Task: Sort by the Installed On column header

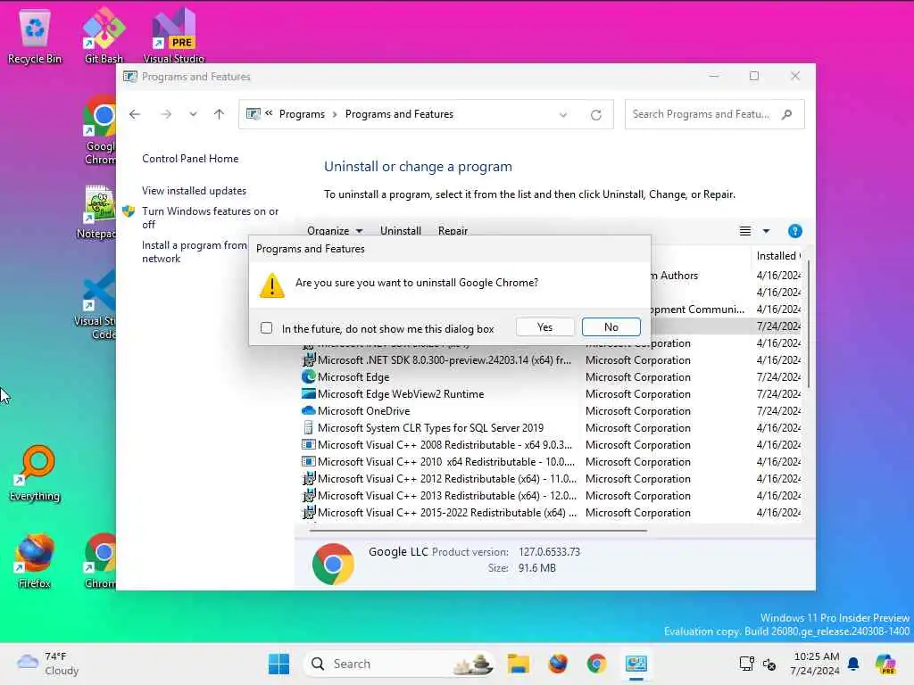Action: 777,256
